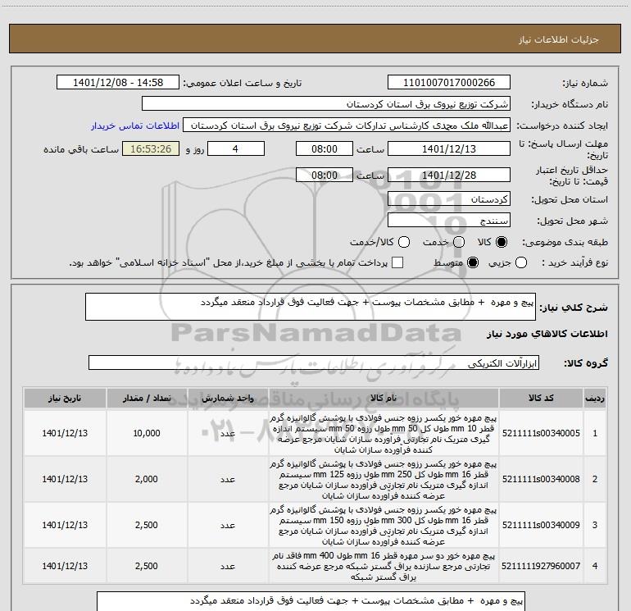Click the response deadline time 08:00 field
Image resolution: width=631 pixels, height=611 pixels.
(325, 149)
